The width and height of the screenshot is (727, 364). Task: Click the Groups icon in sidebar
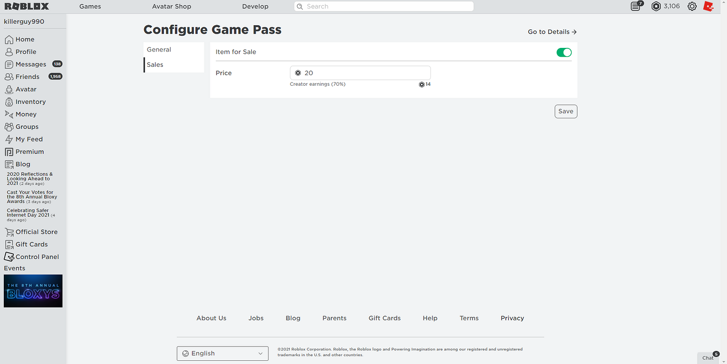(x=9, y=127)
